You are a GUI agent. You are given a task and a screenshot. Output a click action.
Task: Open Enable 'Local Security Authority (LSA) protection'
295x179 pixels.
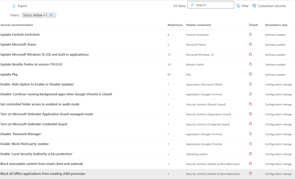pyautogui.click(x=36, y=154)
